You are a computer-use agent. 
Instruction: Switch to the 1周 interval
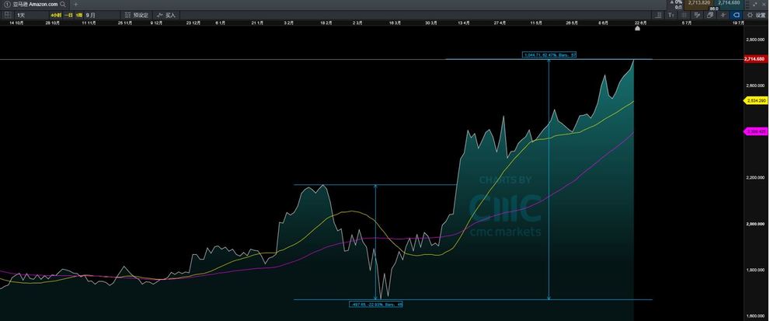78,16
